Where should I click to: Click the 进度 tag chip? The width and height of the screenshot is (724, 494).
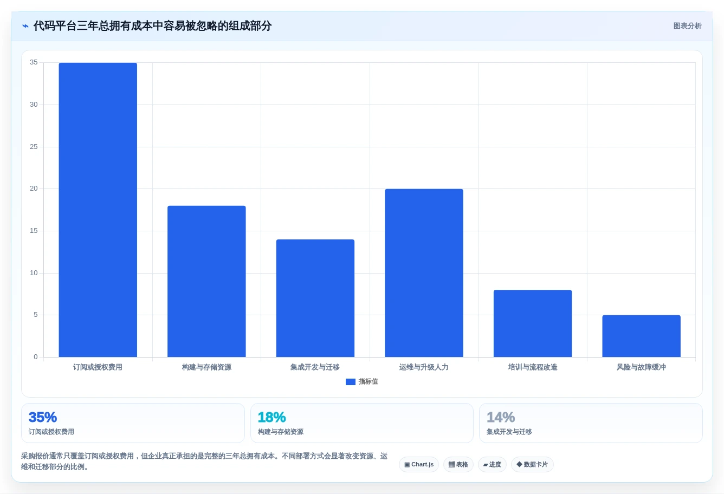(492, 465)
